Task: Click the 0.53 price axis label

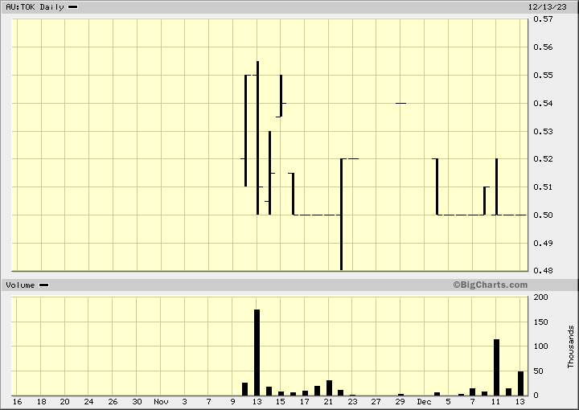Action: tap(543, 131)
